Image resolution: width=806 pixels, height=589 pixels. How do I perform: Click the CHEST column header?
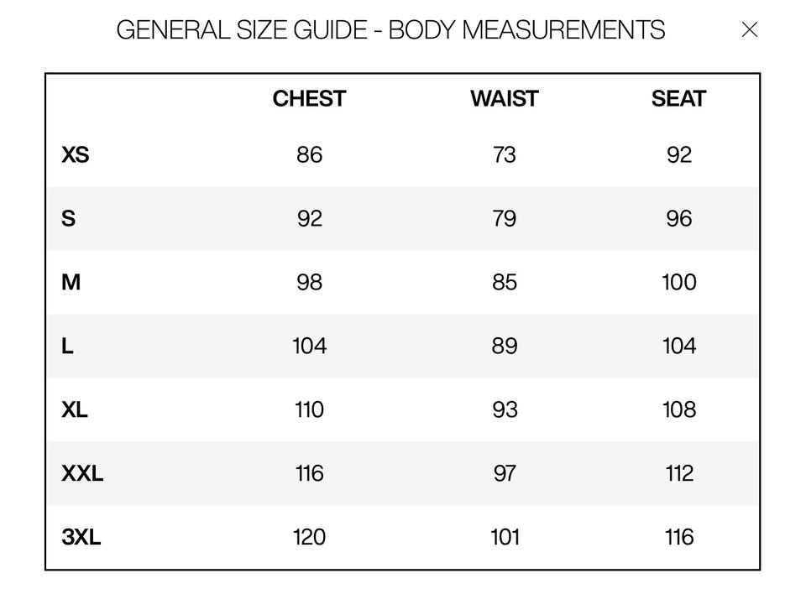[x=309, y=99]
